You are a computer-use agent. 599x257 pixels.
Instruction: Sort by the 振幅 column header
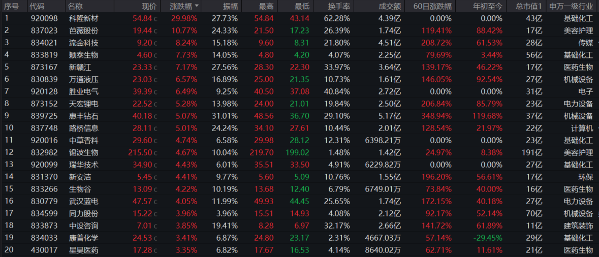pos(230,6)
